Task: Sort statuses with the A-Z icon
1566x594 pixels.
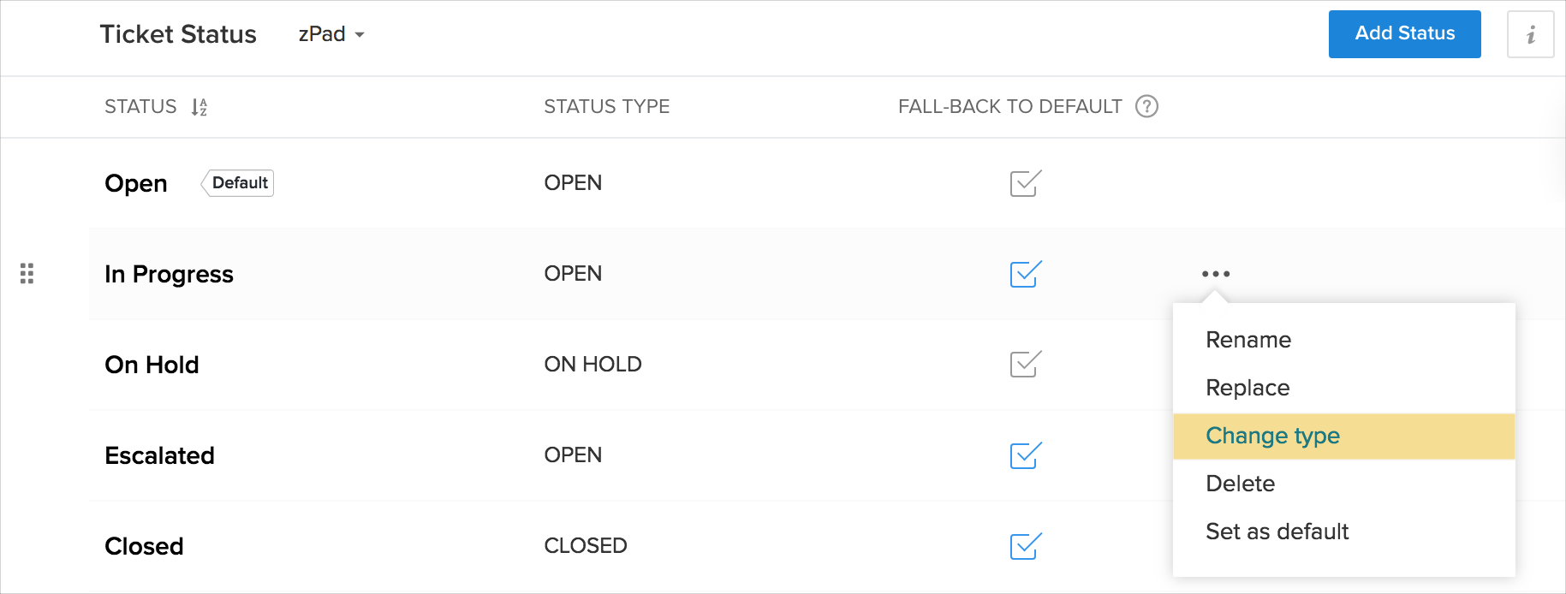Action: [x=199, y=107]
